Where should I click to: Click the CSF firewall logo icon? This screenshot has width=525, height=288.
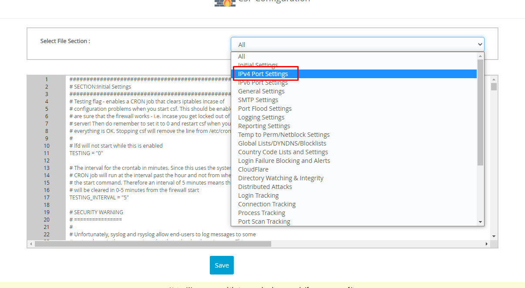click(225, 2)
